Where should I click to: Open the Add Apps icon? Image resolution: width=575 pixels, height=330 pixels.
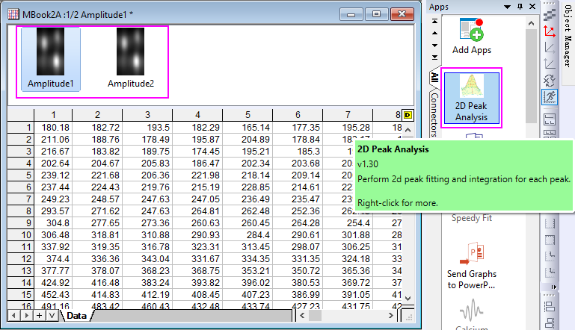pyautogui.click(x=472, y=37)
